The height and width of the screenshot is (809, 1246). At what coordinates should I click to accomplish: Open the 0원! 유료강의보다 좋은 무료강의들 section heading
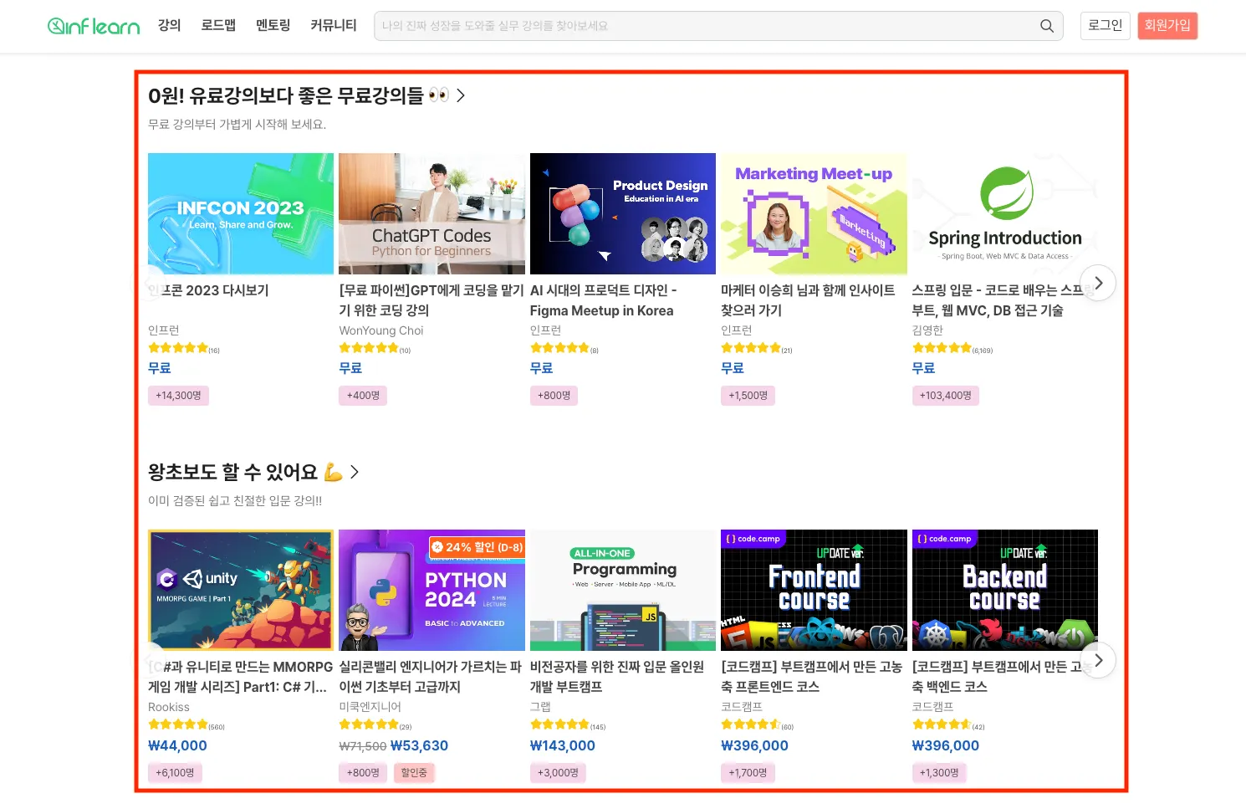(299, 96)
